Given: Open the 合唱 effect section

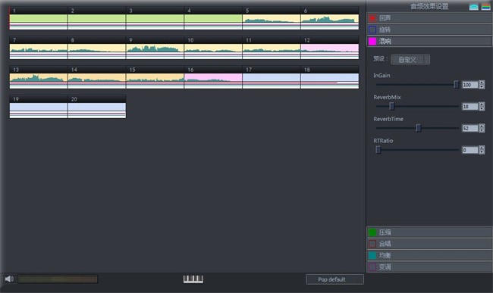Looking at the screenshot, I should pyautogui.click(x=429, y=244).
